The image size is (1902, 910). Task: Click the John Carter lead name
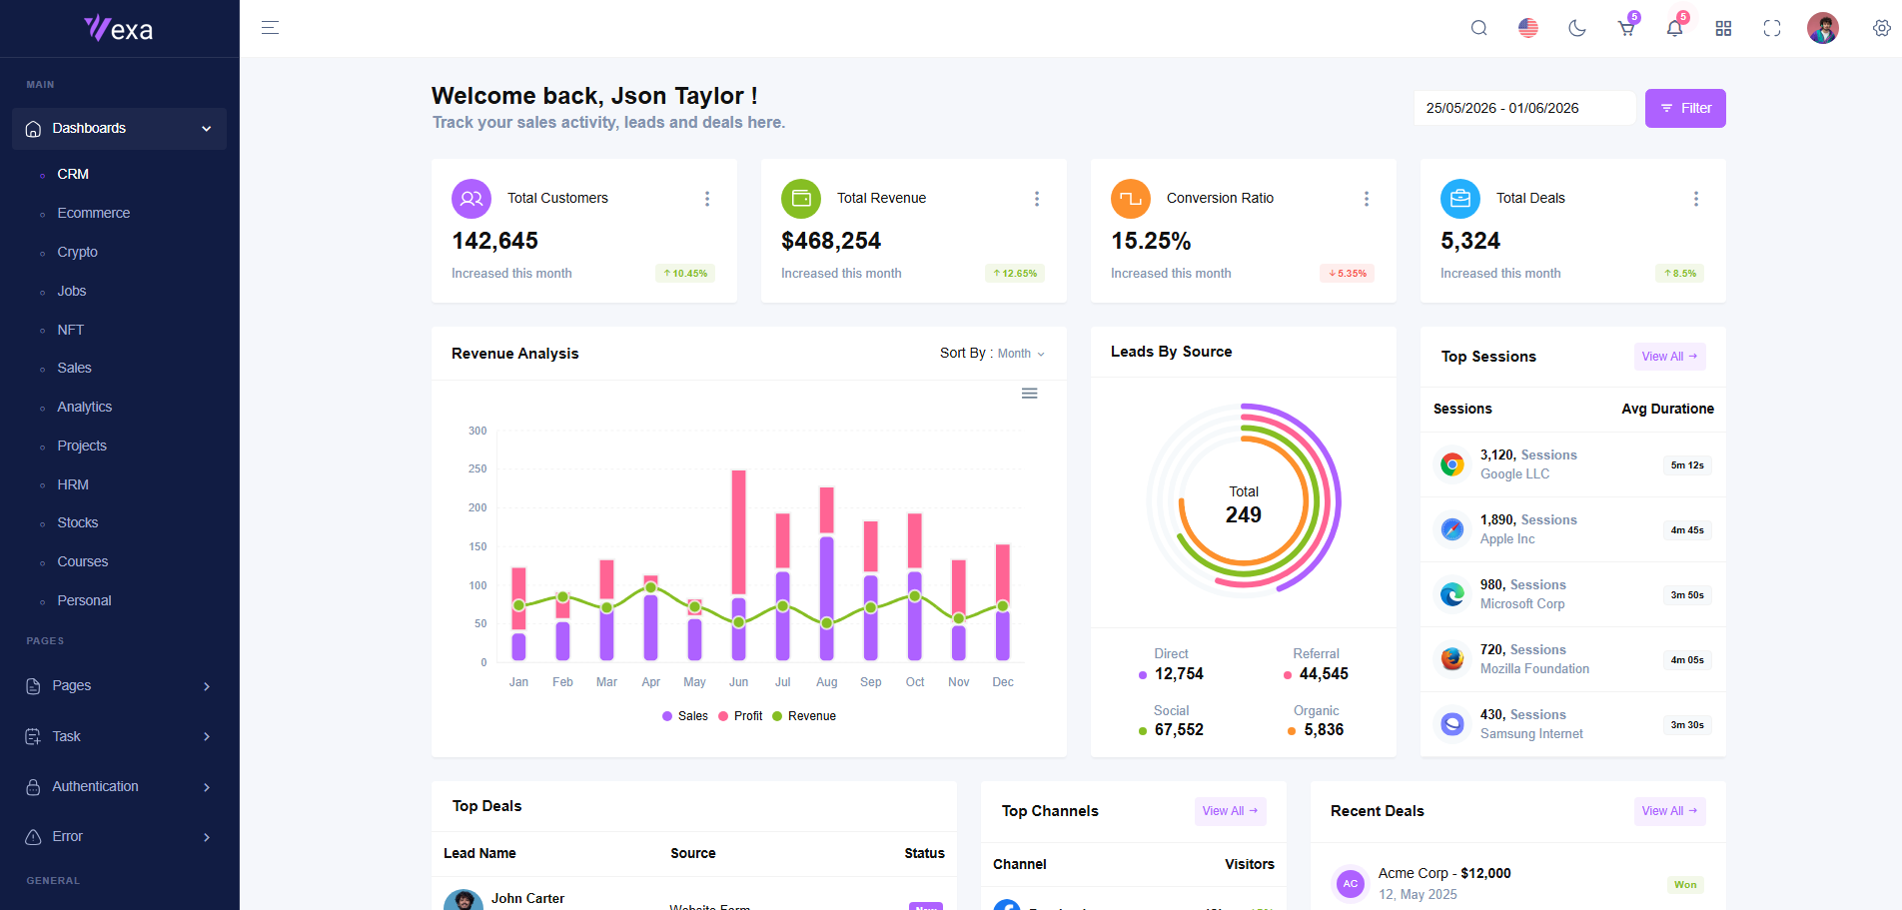coord(527,899)
